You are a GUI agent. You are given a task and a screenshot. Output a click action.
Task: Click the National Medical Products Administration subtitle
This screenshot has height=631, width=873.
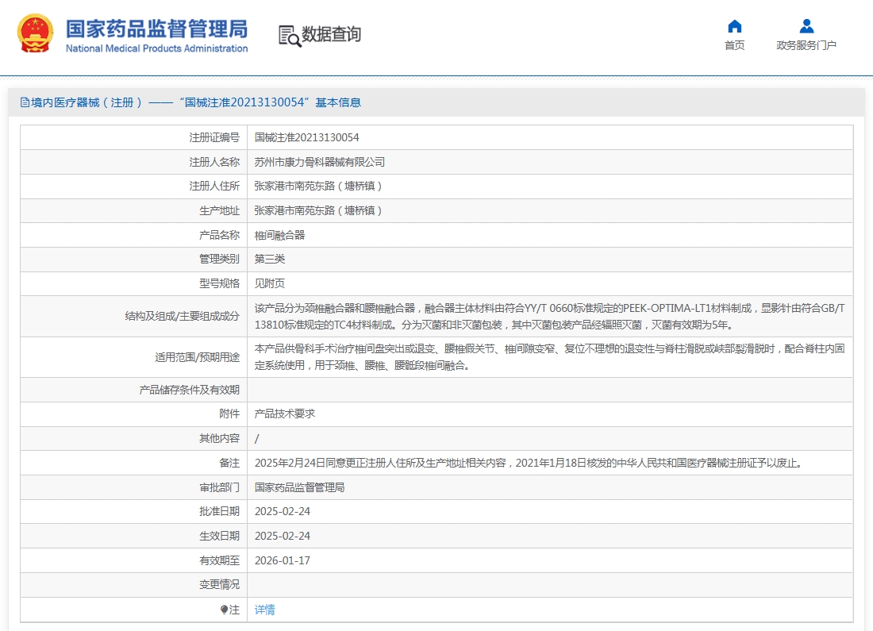pos(156,48)
